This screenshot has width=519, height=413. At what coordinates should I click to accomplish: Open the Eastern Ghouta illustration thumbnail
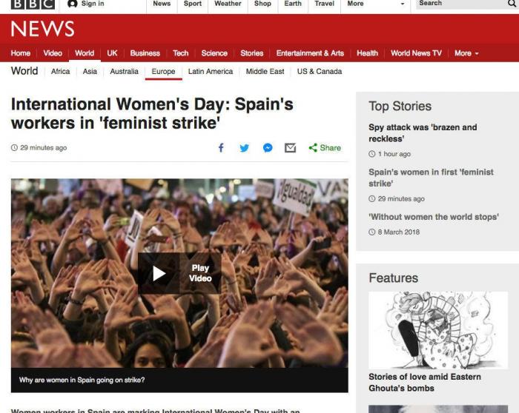pos(429,330)
